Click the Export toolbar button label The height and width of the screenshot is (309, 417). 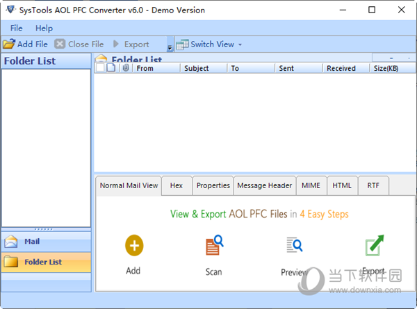point(136,44)
